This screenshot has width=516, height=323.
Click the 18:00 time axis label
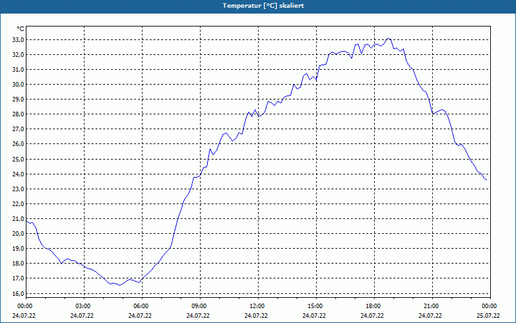click(373, 306)
